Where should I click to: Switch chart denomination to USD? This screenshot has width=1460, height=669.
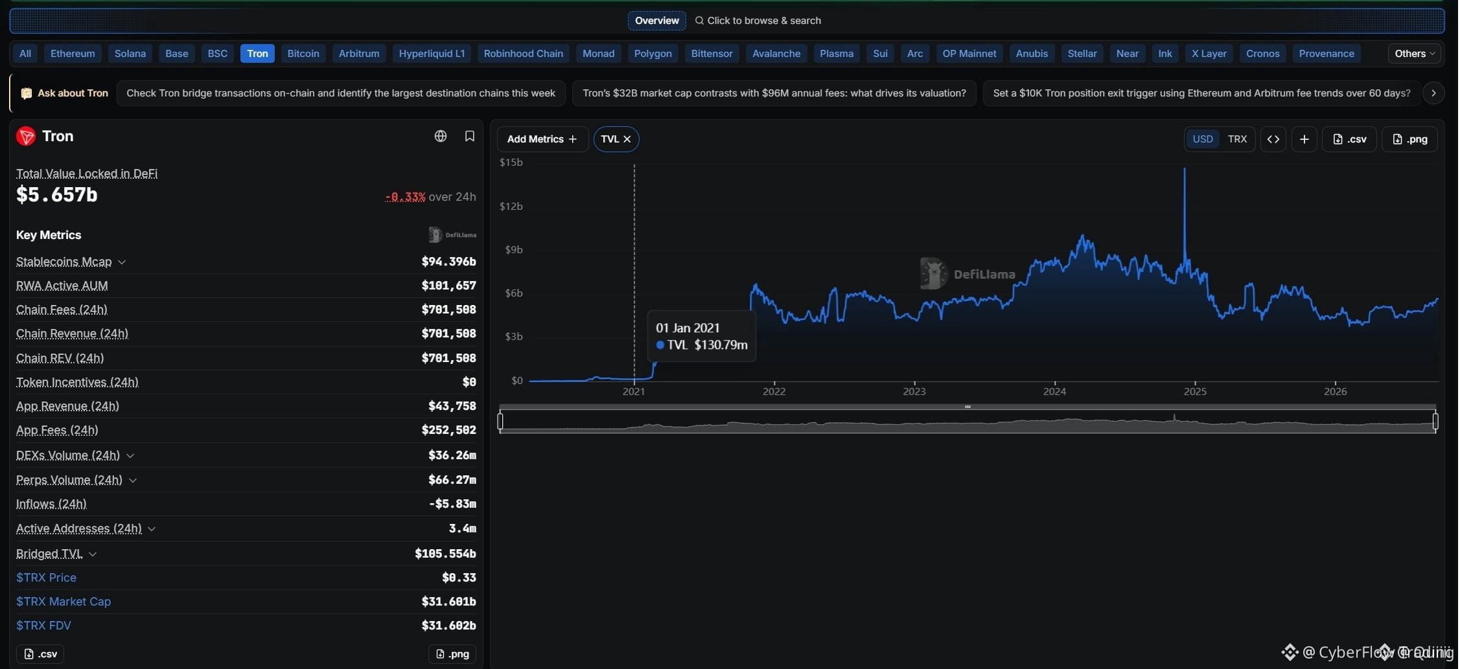coord(1204,139)
